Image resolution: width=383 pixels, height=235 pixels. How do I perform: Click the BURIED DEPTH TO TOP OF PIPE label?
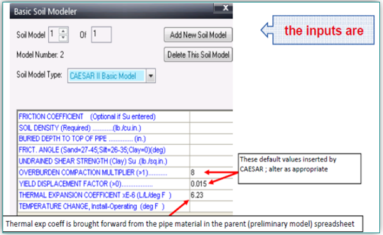[82, 138]
